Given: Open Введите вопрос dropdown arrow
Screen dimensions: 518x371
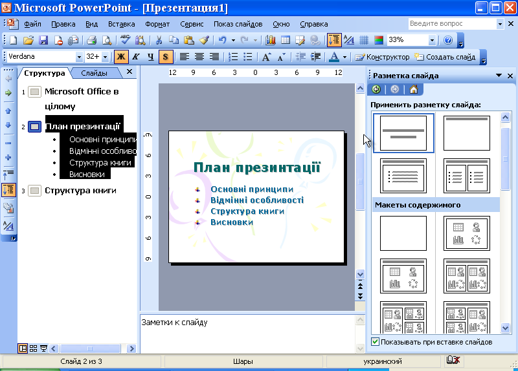Looking at the screenshot, I should click(x=500, y=24).
